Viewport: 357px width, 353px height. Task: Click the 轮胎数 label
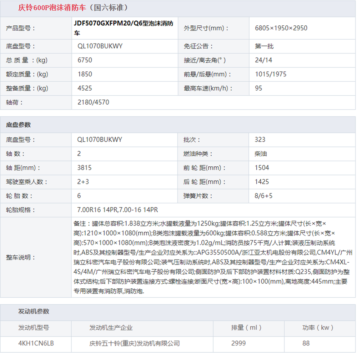tap(19, 196)
